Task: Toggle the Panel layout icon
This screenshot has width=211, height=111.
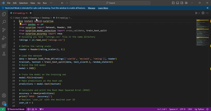Action: pos(177,3)
